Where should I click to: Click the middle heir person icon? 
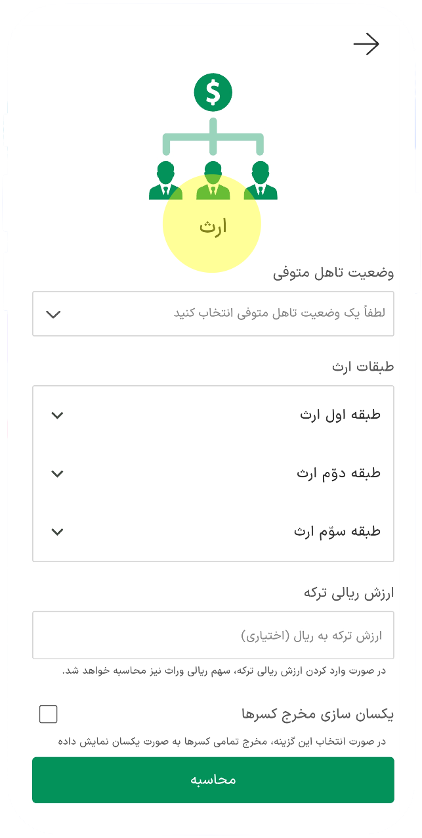[x=213, y=180]
